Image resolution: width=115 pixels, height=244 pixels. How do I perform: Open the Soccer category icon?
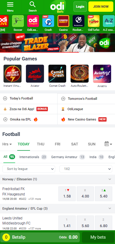(x=18, y=21)
